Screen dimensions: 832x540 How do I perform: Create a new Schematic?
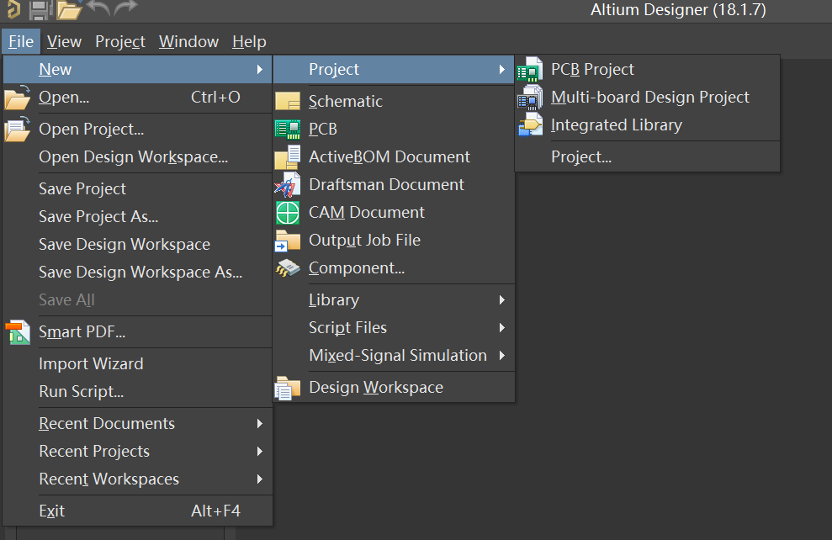[x=394, y=101]
